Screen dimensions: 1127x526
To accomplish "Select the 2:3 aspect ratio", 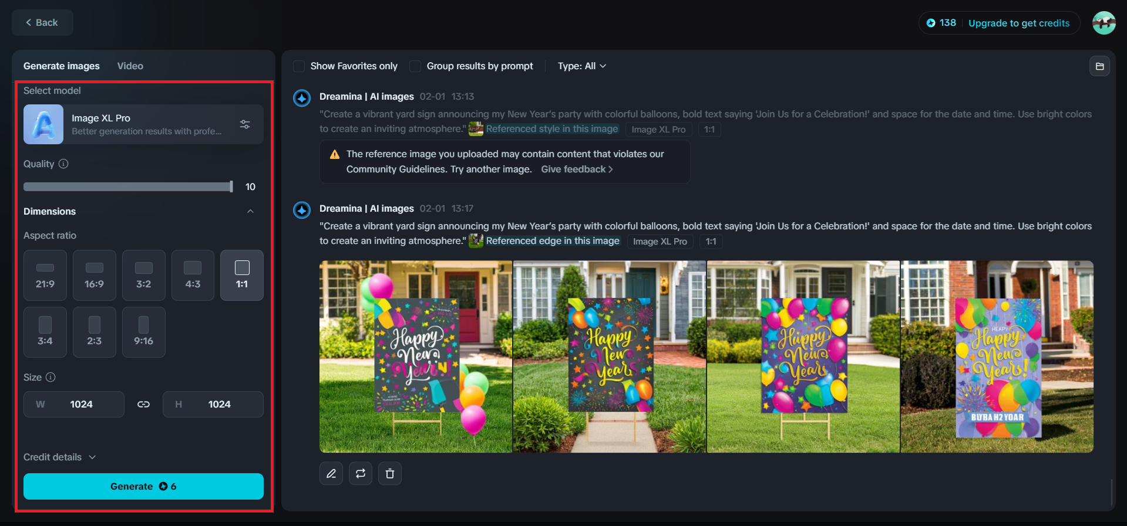I will [95, 332].
